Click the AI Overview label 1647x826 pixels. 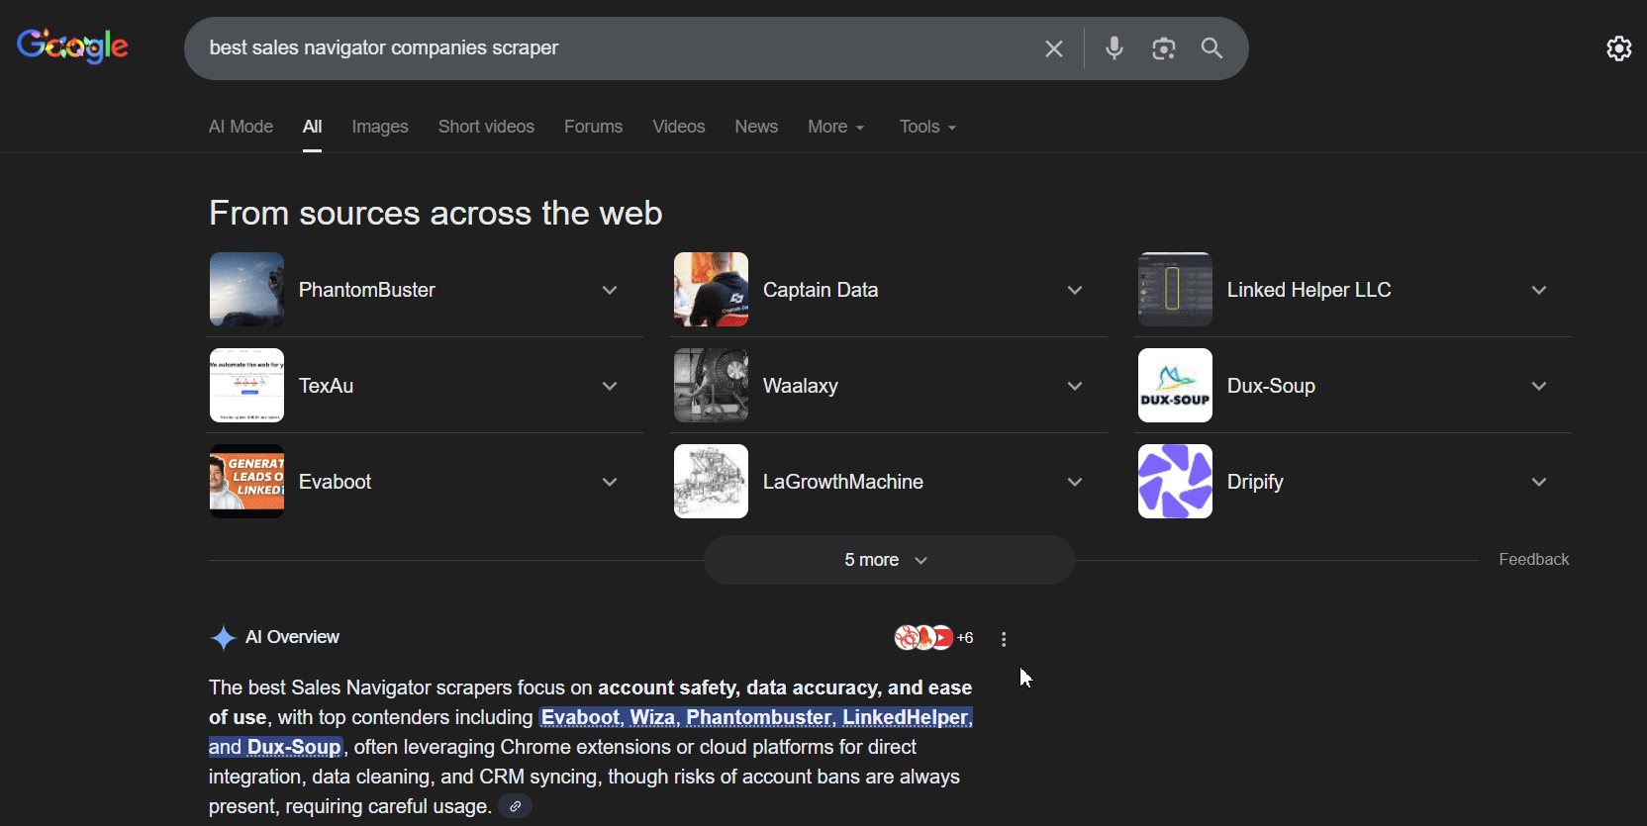tap(292, 637)
